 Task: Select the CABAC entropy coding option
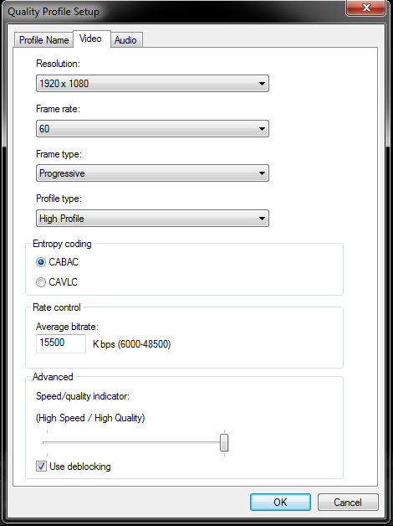point(41,262)
